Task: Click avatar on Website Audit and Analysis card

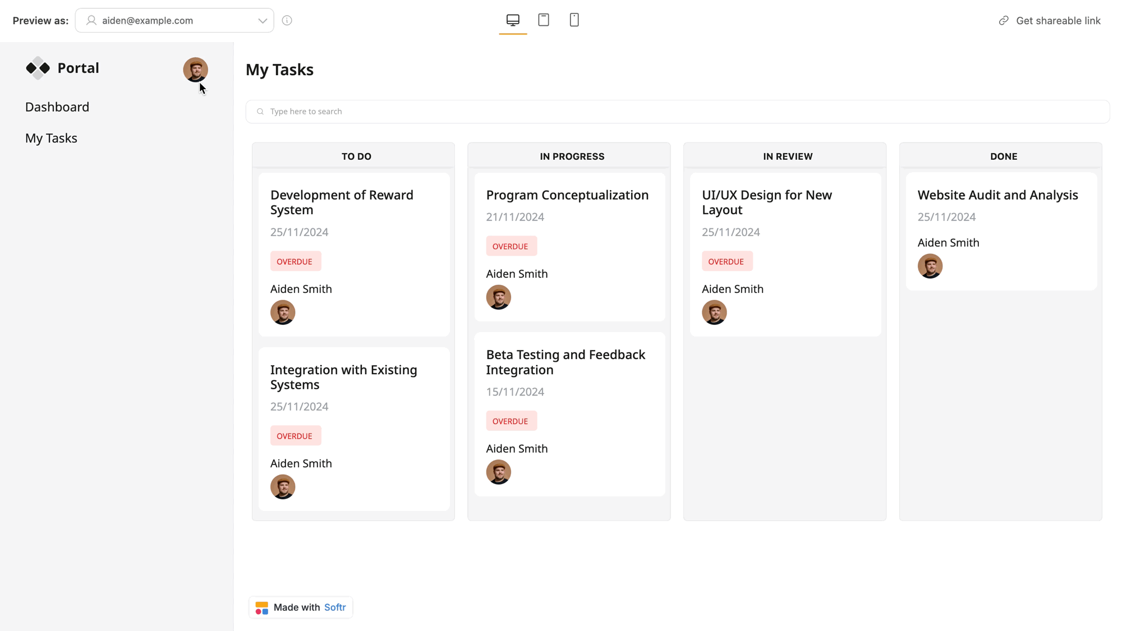Action: (x=930, y=266)
